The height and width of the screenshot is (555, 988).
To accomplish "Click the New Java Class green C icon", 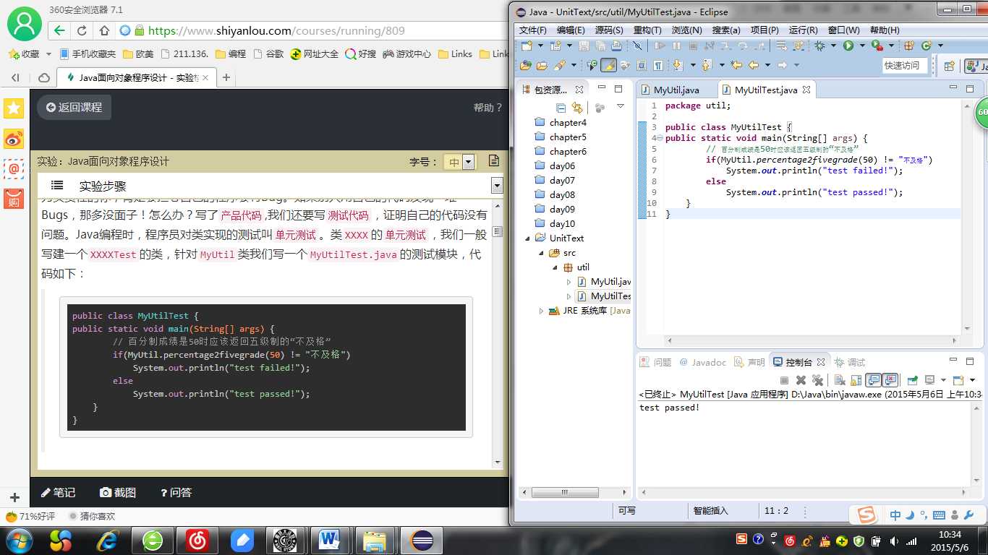I will click(x=927, y=46).
